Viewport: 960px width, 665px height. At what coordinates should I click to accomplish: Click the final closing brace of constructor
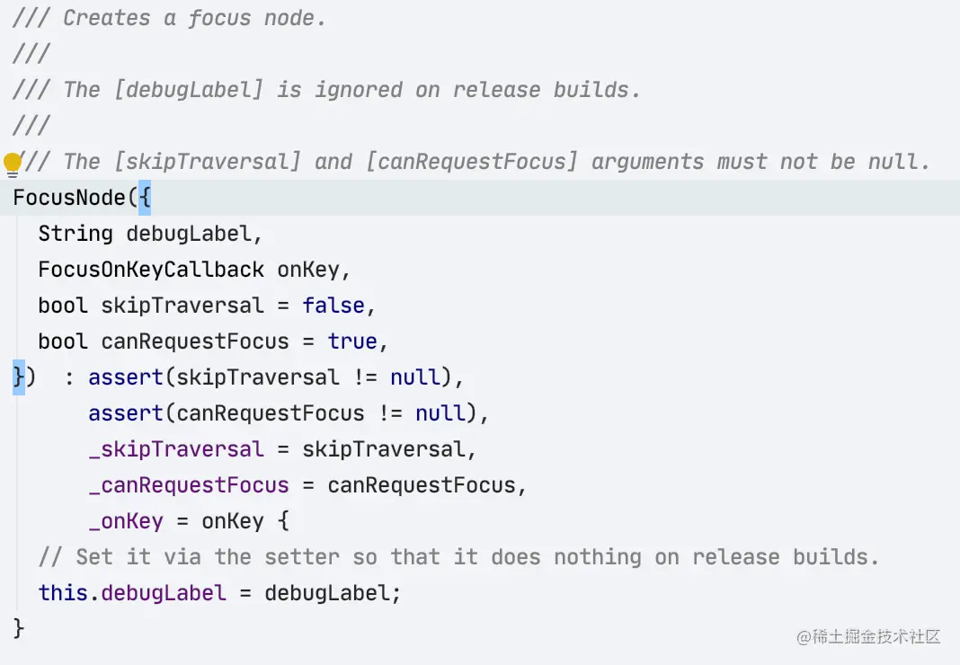[x=18, y=628]
